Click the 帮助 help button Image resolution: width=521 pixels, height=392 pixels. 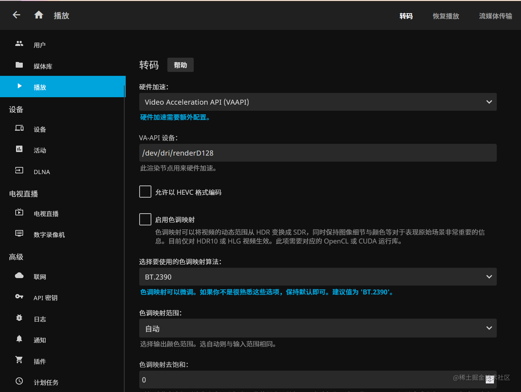pyautogui.click(x=181, y=65)
